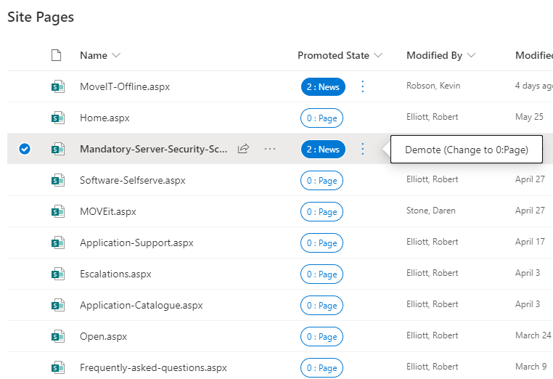Click the 0 : Page pill for Application-Support.aspx
Image resolution: width=553 pixels, height=379 pixels.
[321, 243]
